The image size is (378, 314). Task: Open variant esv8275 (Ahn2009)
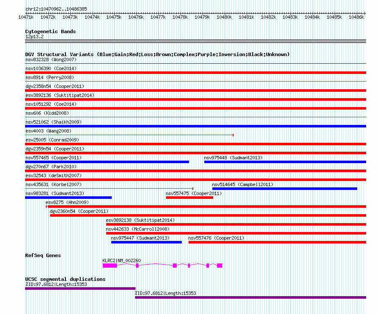(x=67, y=202)
